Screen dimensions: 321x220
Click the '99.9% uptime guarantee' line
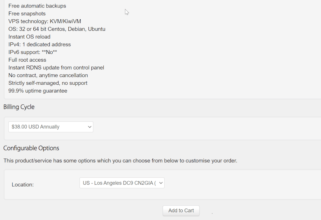(x=37, y=91)
